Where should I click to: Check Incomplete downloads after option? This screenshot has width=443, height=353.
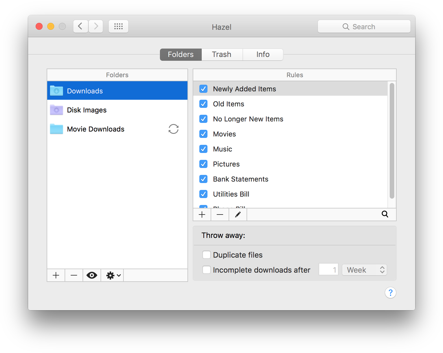coord(206,269)
